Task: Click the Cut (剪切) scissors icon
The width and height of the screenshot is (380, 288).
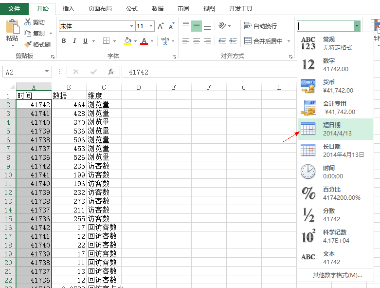Action: [28, 22]
